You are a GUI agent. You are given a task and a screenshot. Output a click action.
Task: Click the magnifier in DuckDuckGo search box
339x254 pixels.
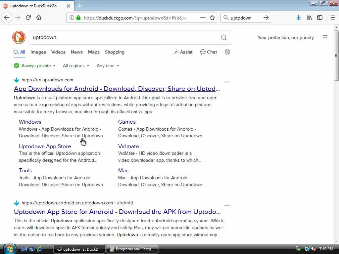tap(224, 38)
